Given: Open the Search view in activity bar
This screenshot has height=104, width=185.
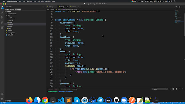Looking at the screenshot, I should click(2, 12).
